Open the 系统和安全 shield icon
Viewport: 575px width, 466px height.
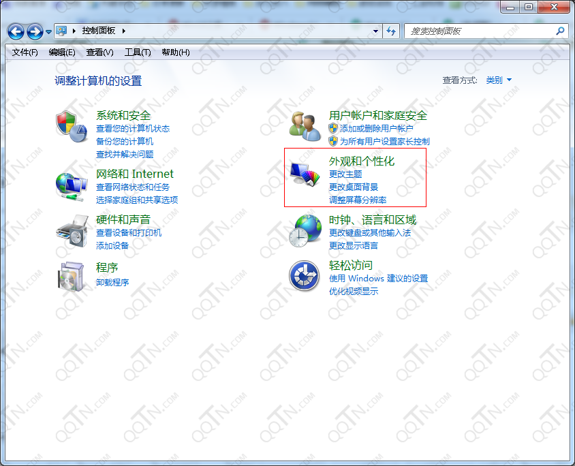click(72, 126)
